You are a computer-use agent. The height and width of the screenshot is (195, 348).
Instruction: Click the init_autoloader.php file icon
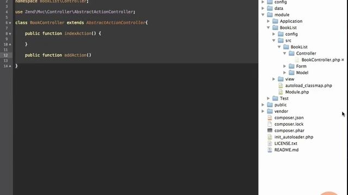pyautogui.click(x=270, y=137)
